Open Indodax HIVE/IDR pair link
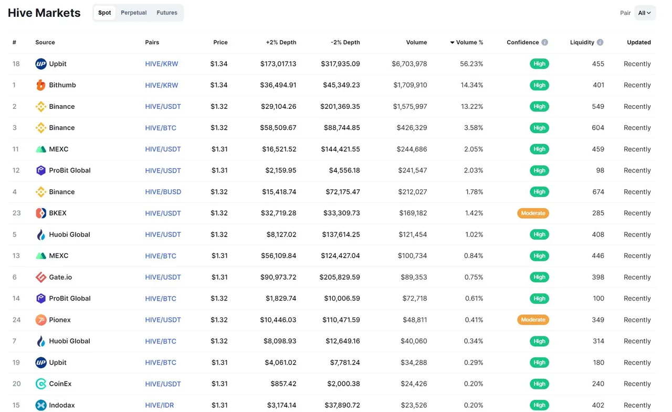The image size is (672, 412). [160, 405]
